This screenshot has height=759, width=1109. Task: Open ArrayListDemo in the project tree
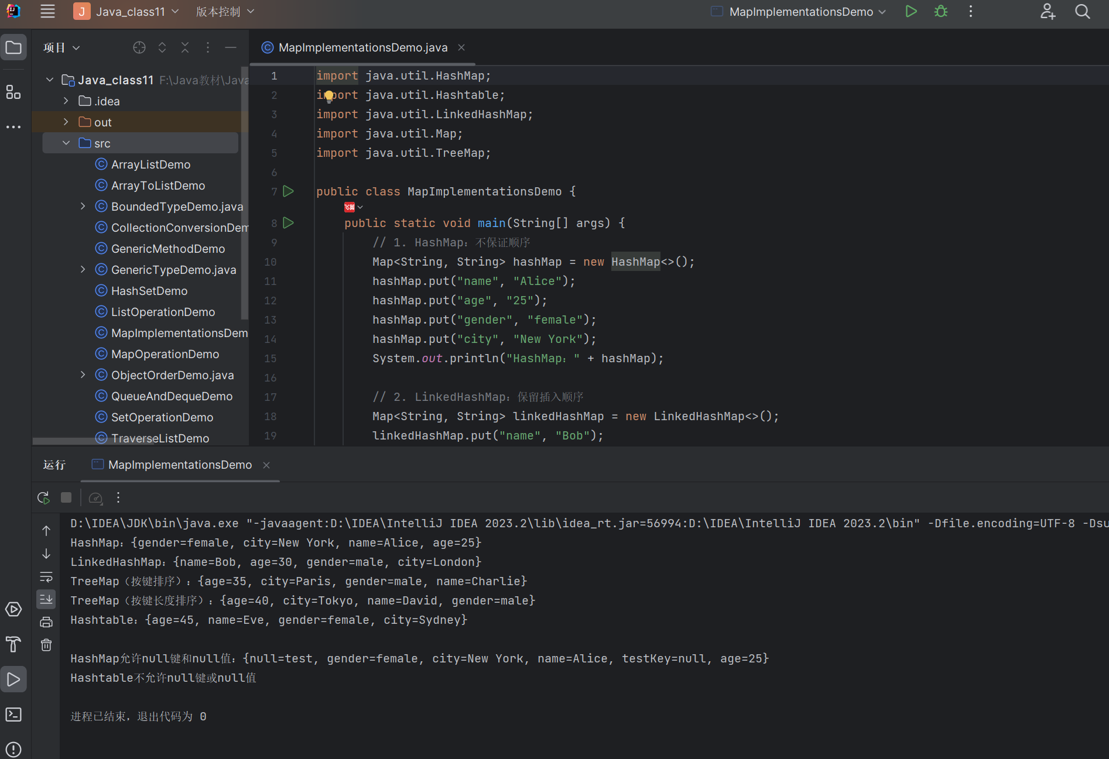pyautogui.click(x=150, y=164)
